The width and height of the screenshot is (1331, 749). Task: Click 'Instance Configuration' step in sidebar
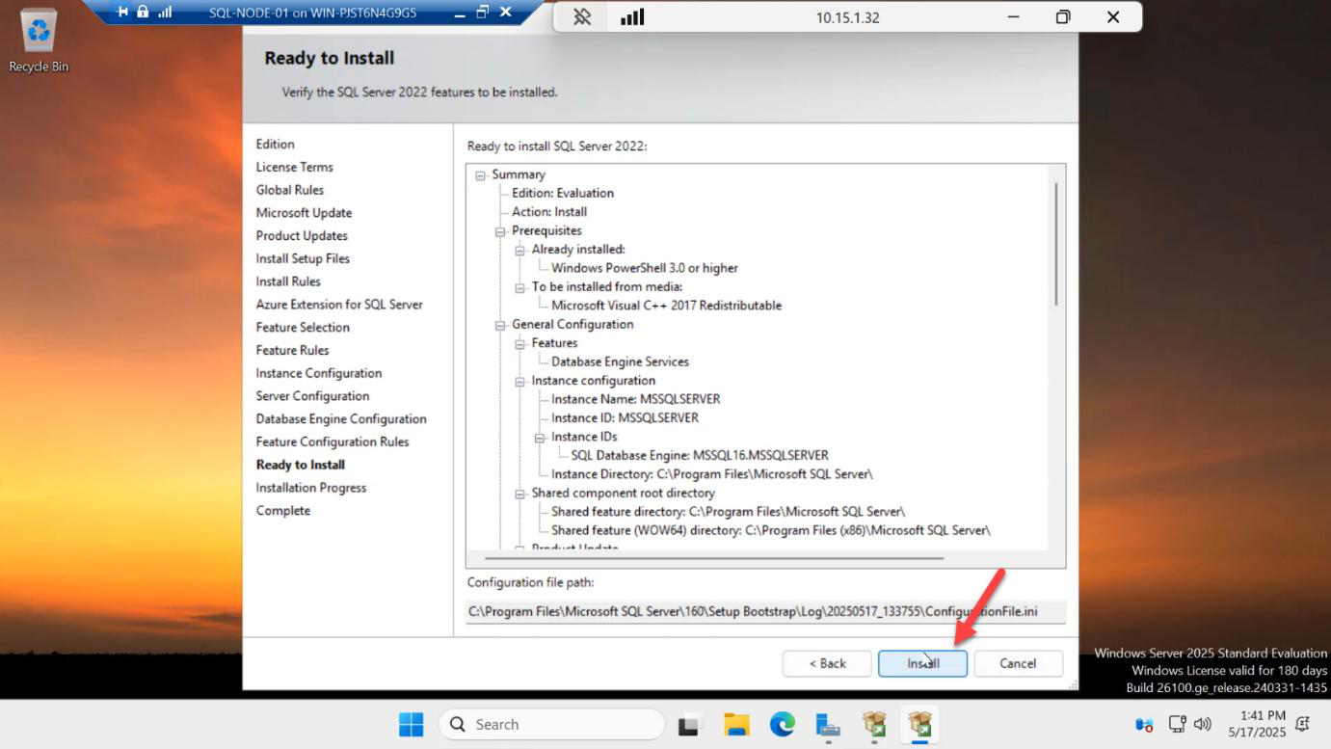(x=319, y=373)
